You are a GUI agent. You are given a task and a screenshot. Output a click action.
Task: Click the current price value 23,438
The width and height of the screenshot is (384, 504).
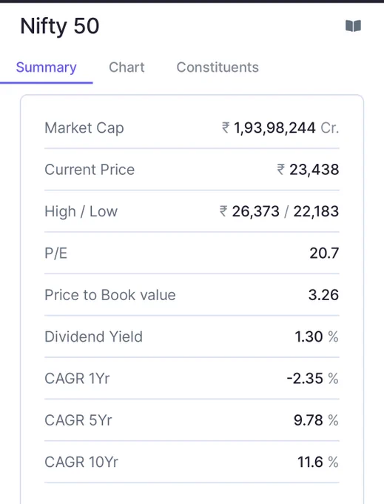314,170
